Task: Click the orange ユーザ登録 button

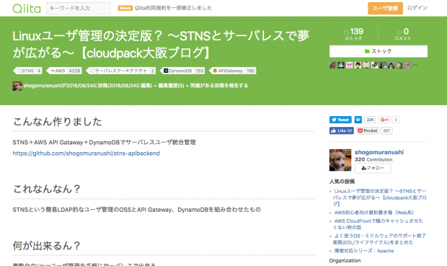Action: (385, 8)
